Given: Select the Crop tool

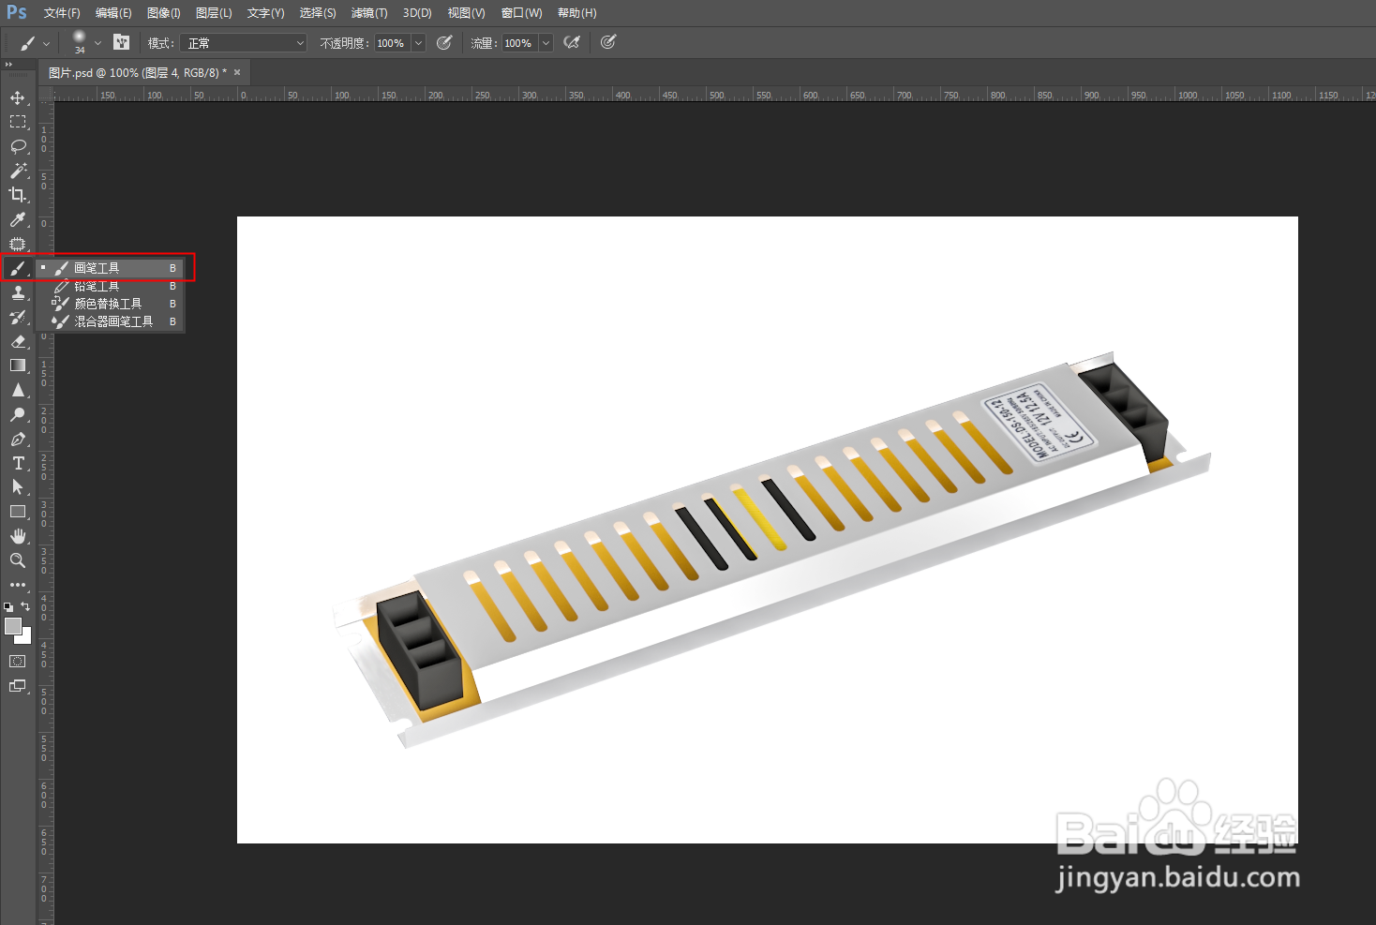Looking at the screenshot, I should (x=18, y=195).
